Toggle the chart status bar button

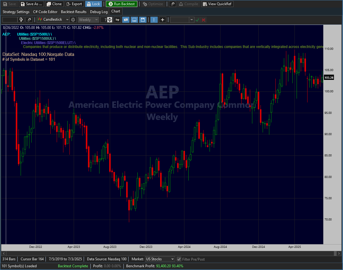tap(134, 20)
